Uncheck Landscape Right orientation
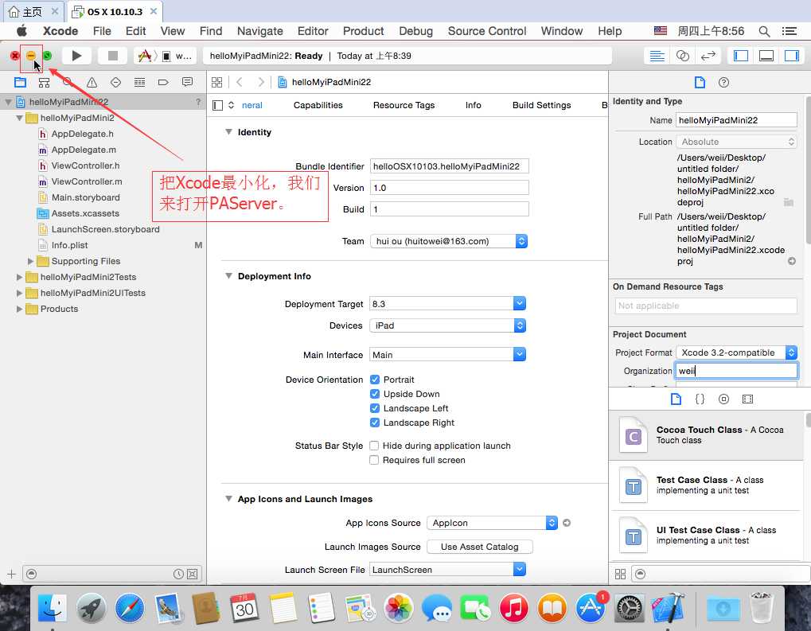The width and height of the screenshot is (811, 631). (375, 423)
